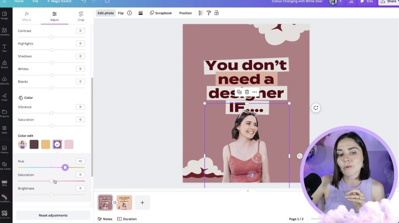
Task: Duplicate the selected element icon
Action: tap(239, 92)
